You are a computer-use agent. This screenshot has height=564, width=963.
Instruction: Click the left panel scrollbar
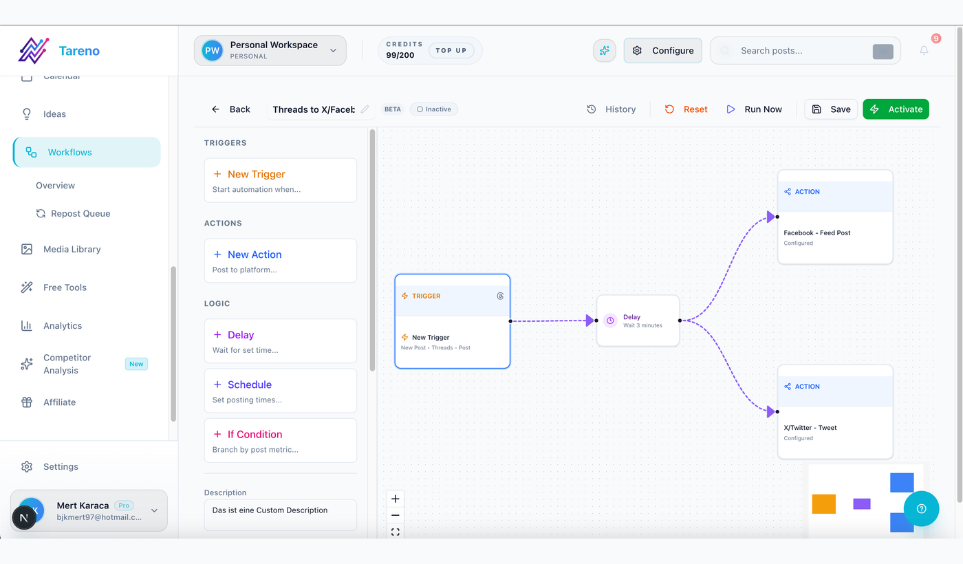(372, 250)
